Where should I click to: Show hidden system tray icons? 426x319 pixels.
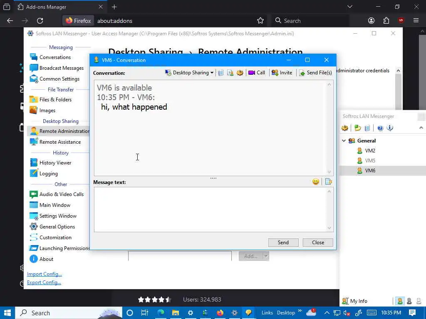(327, 313)
